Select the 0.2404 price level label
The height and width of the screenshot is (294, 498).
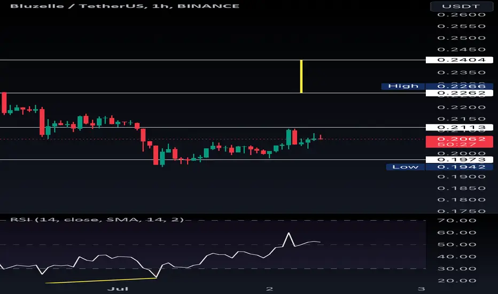[459, 60]
